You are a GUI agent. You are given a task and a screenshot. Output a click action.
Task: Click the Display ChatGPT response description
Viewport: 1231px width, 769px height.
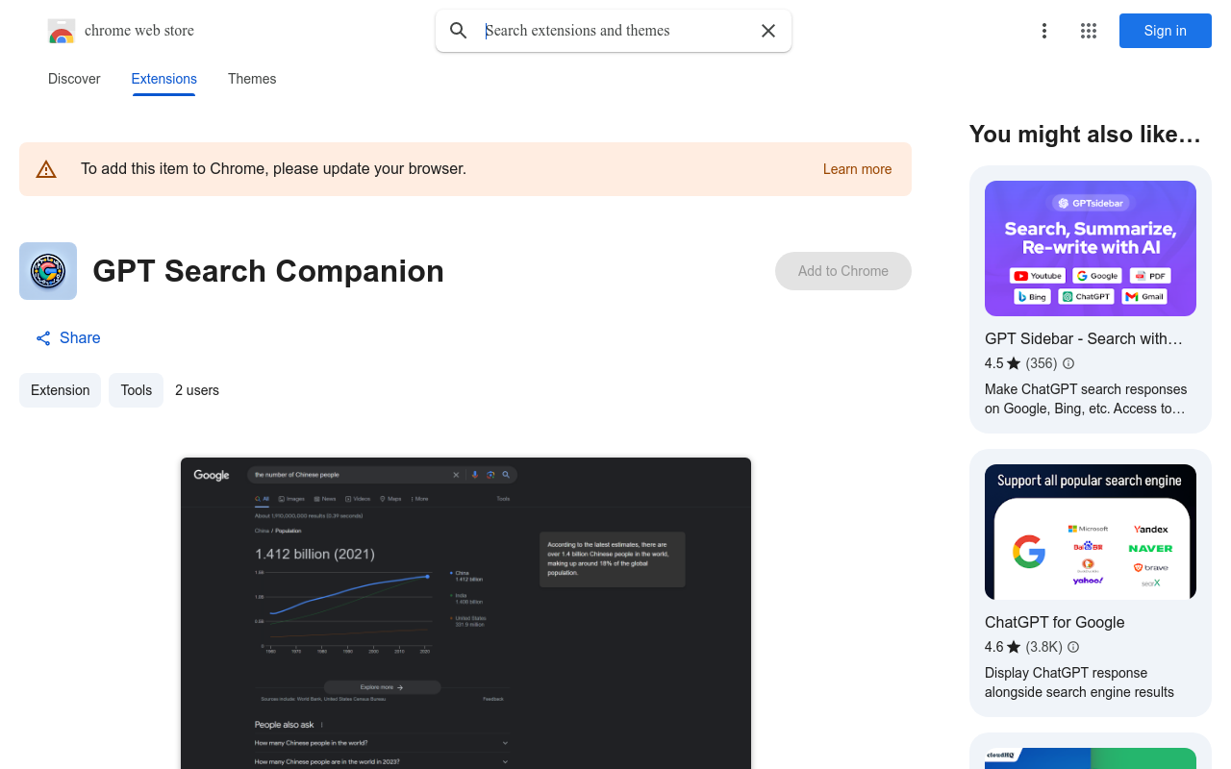pos(1079,682)
